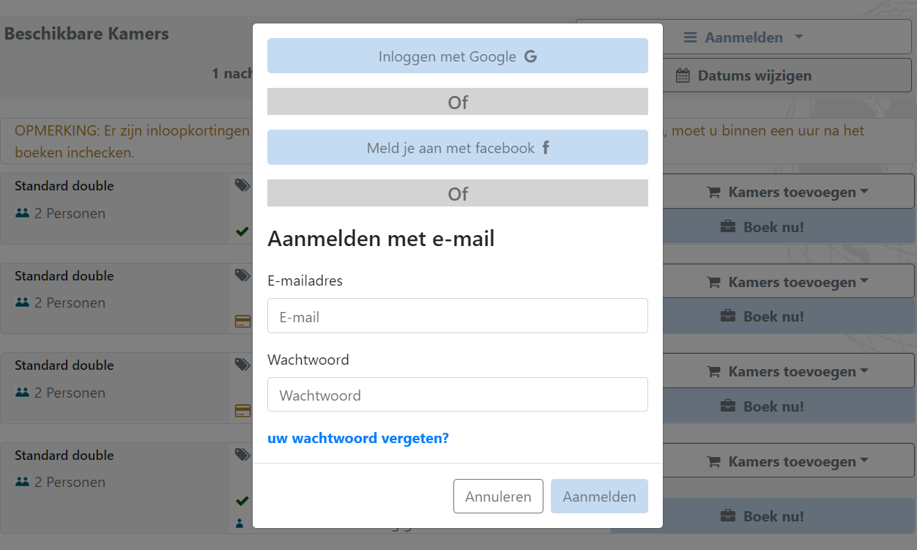Image resolution: width=917 pixels, height=550 pixels.
Task: Click the Facebook logo icon
Action: click(546, 148)
